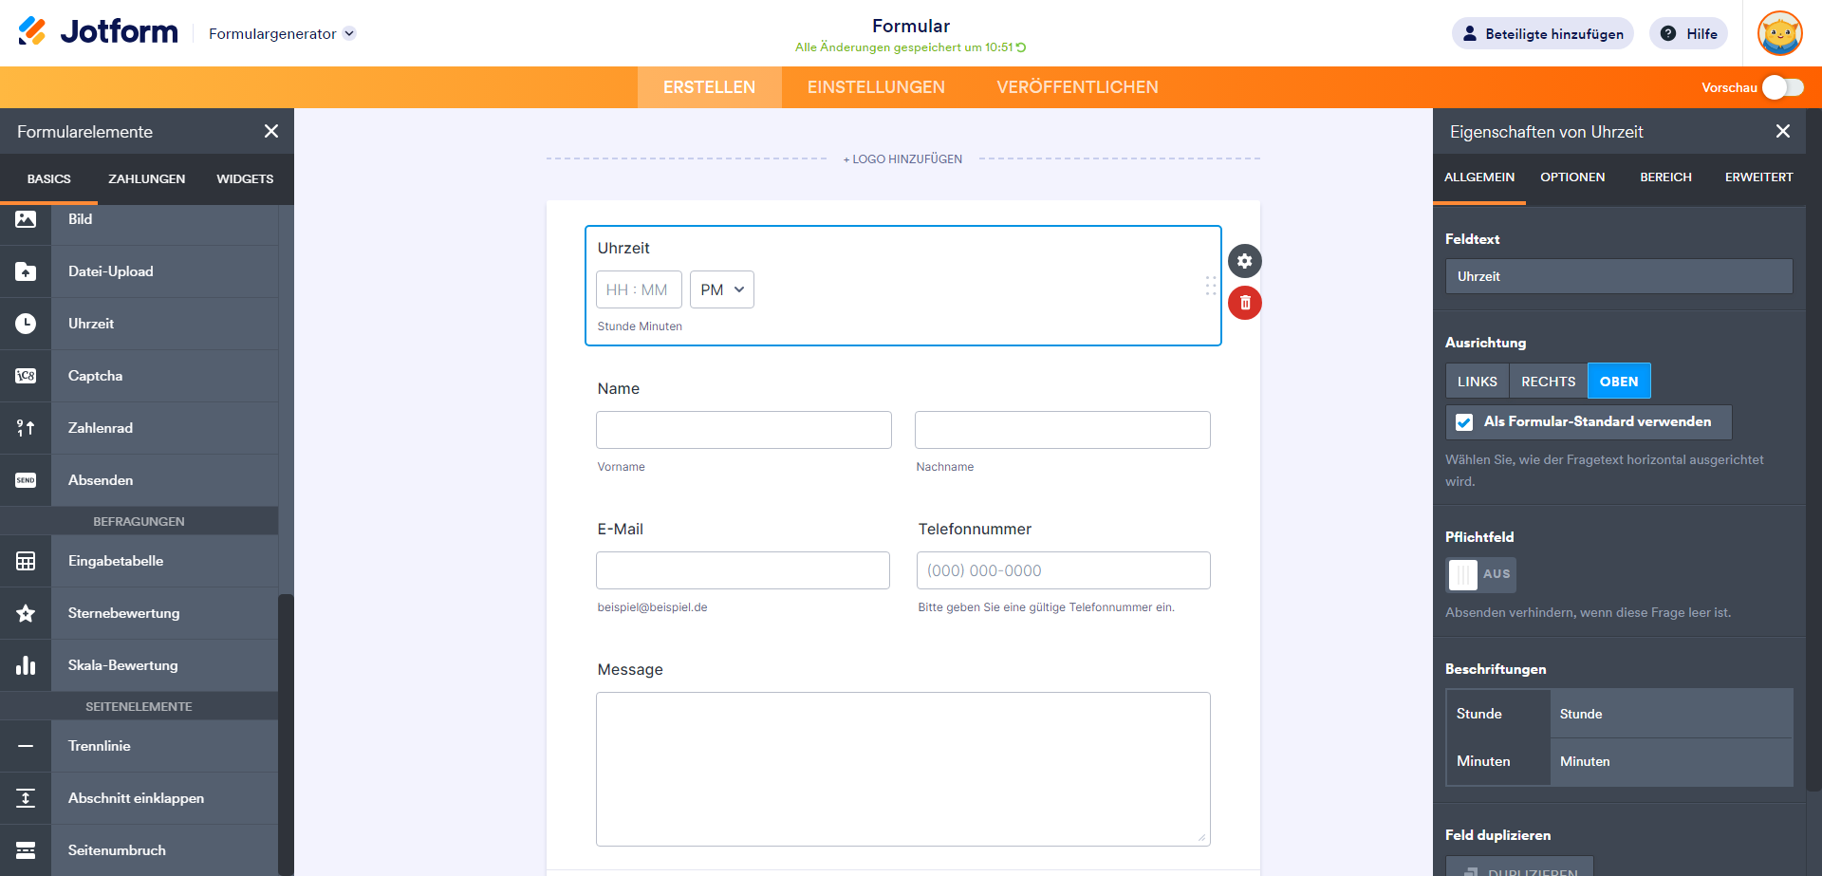Click the form elements panel scrollbar
This screenshot has height=876, width=1822.
286,731
